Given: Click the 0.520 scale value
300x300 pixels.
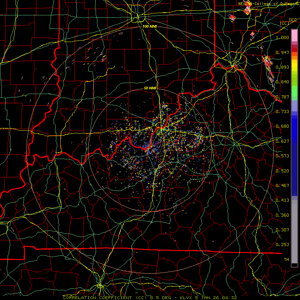Looking at the screenshot, I should click(x=282, y=171).
